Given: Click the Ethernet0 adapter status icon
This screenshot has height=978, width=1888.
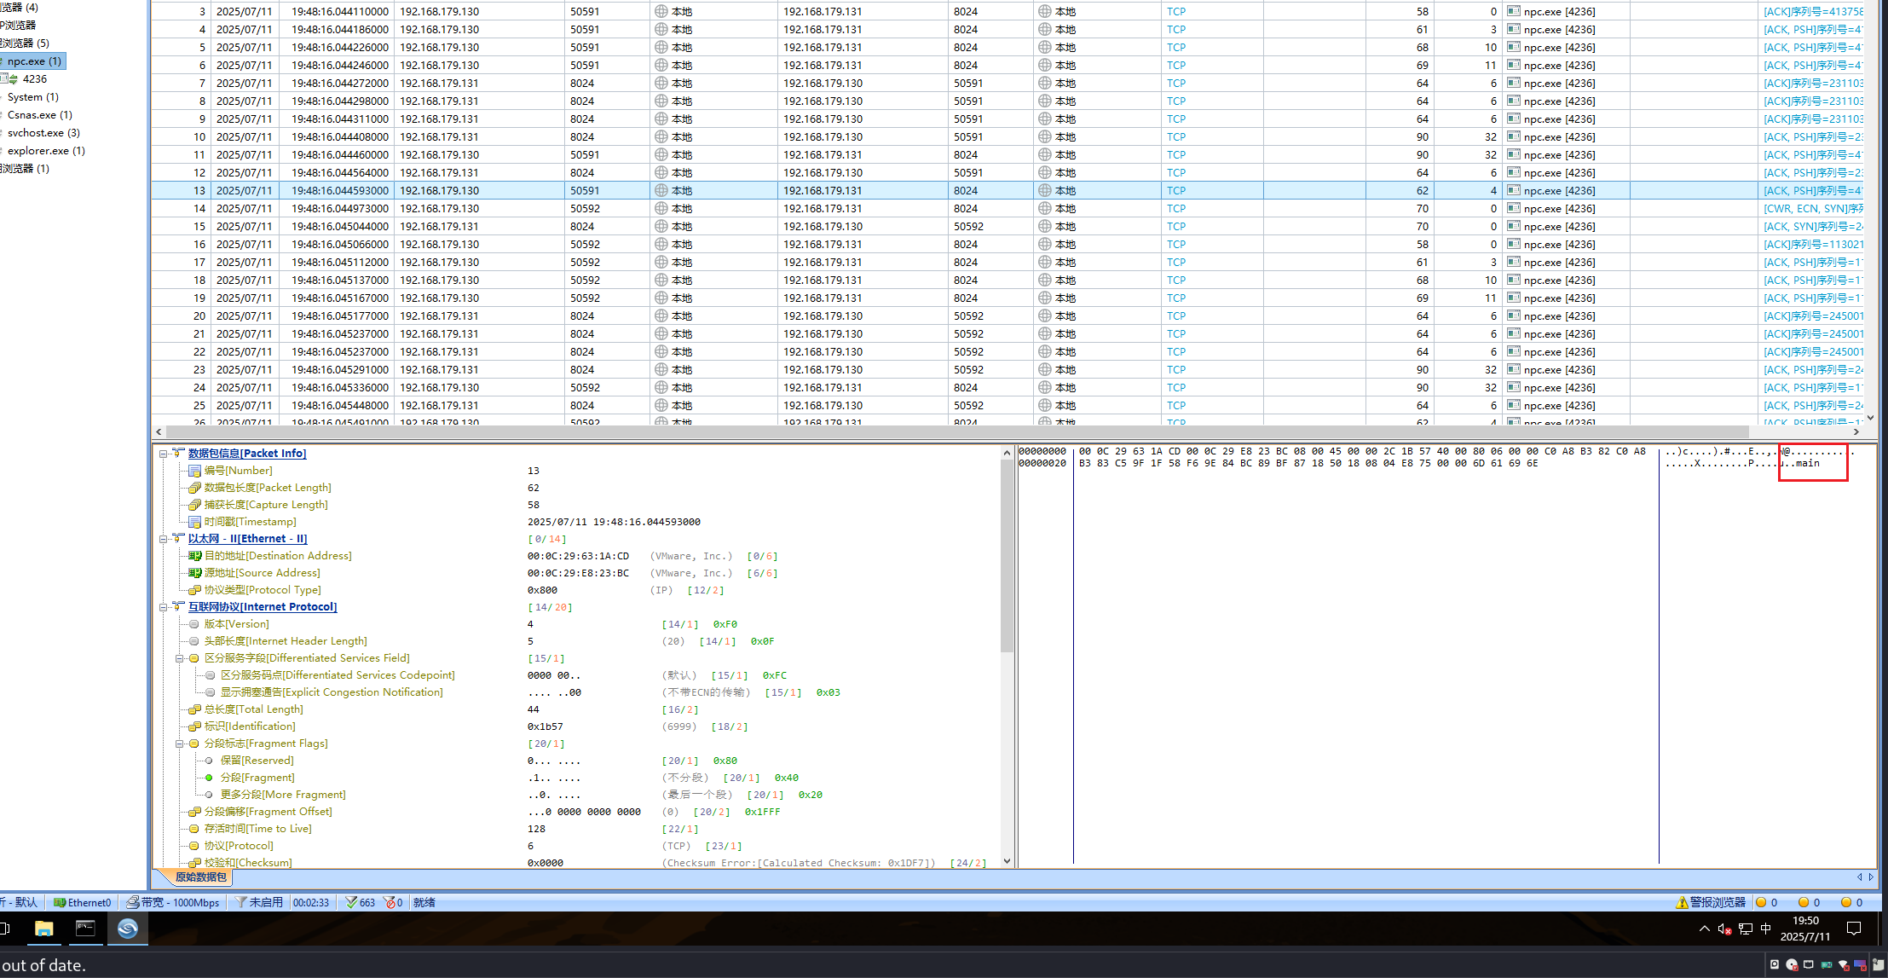Looking at the screenshot, I should pos(60,902).
